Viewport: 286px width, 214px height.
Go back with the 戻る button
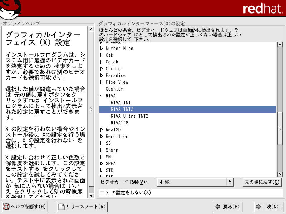[228, 207]
